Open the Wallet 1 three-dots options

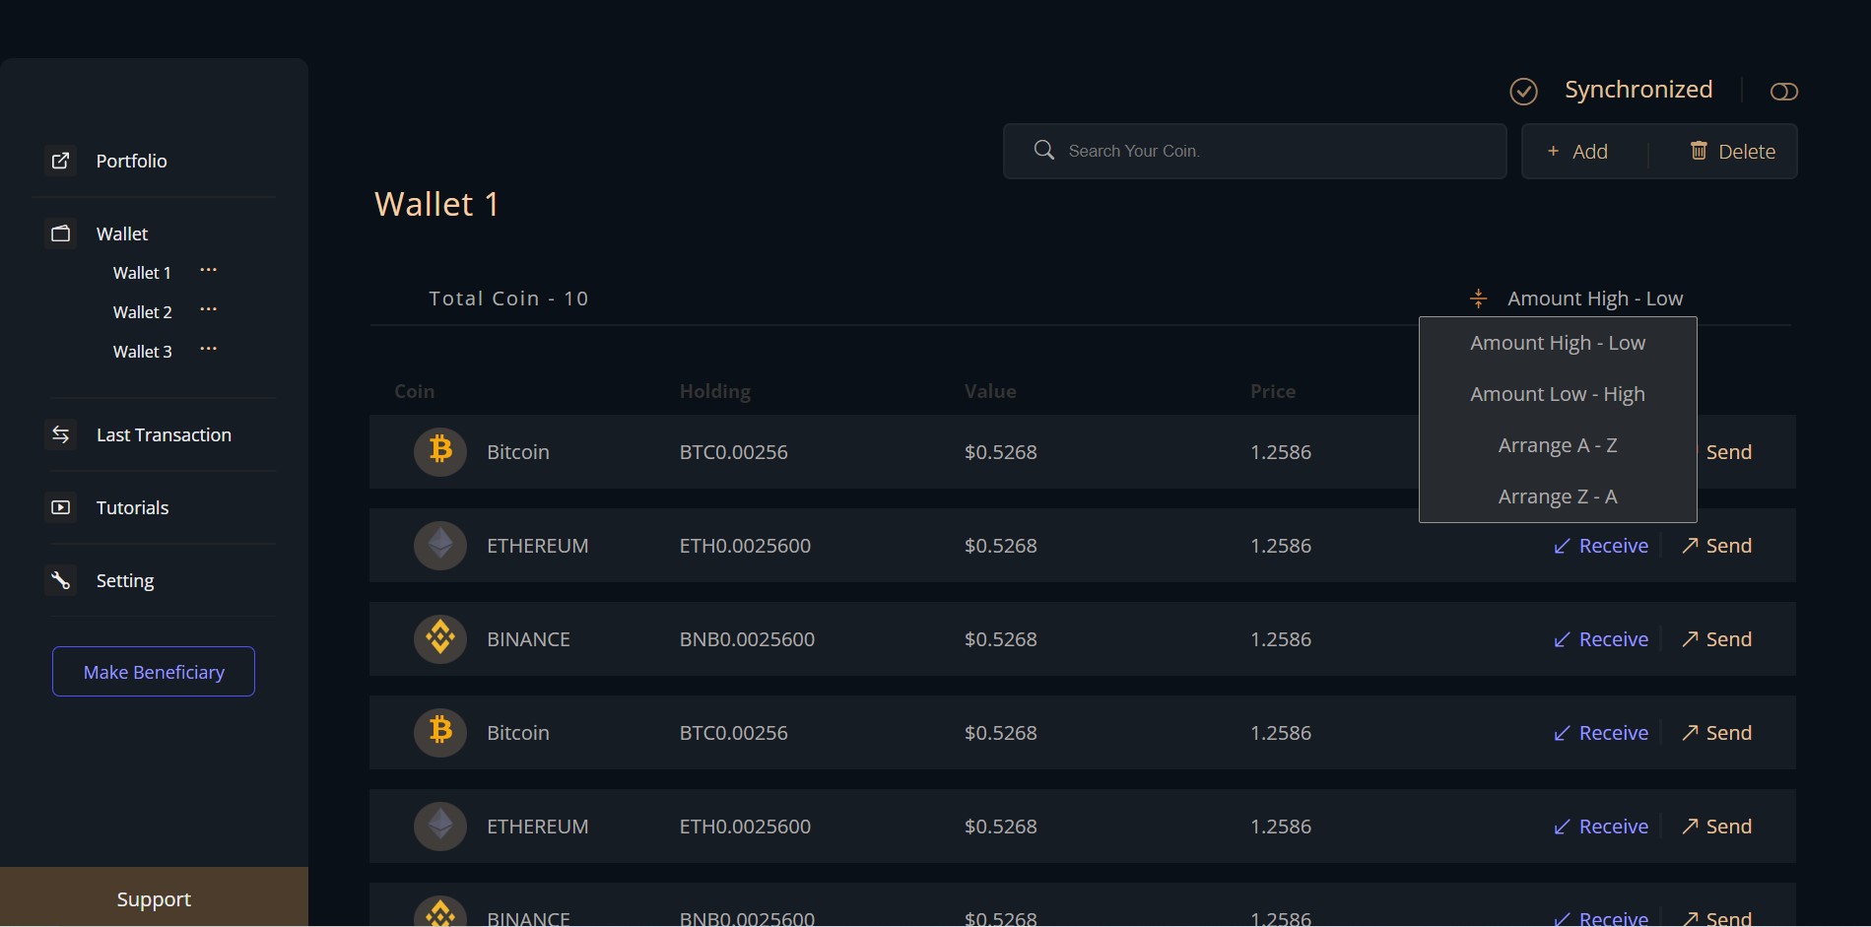(x=208, y=270)
